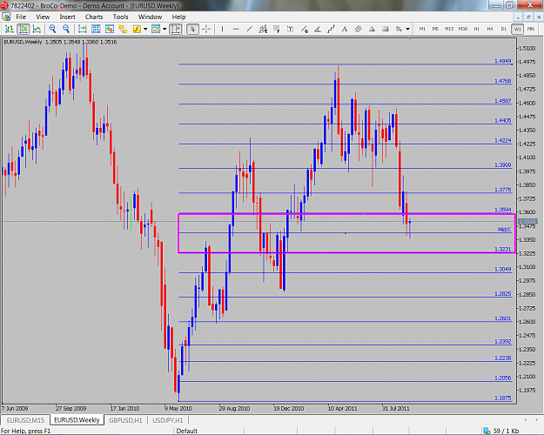
Task: Select the horizontal line drawing tool
Action: click(236, 29)
